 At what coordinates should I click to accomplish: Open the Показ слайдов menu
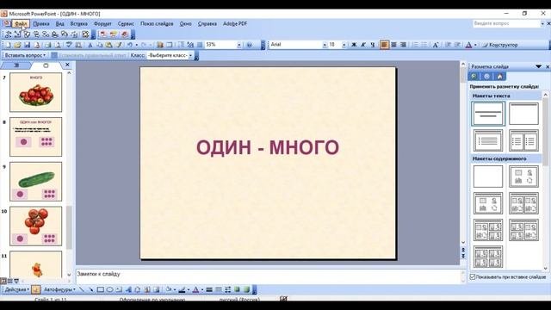pyautogui.click(x=157, y=23)
